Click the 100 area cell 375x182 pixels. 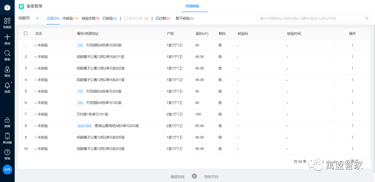pos(198,114)
